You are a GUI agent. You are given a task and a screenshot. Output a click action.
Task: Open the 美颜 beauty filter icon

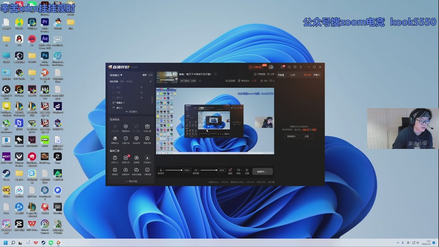click(x=230, y=171)
